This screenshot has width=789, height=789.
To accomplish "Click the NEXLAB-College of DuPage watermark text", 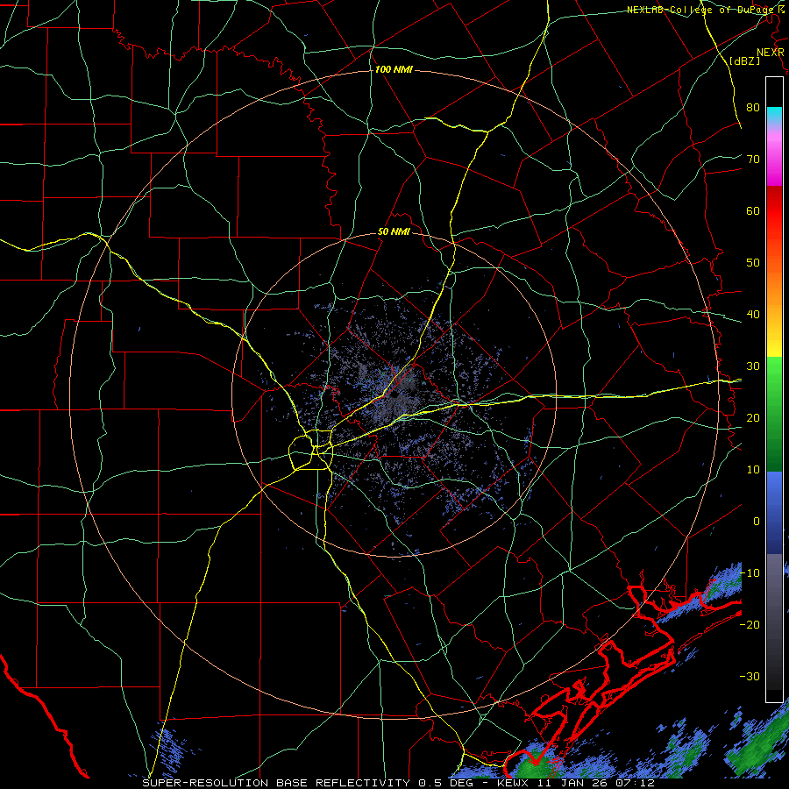I will pos(706,10).
